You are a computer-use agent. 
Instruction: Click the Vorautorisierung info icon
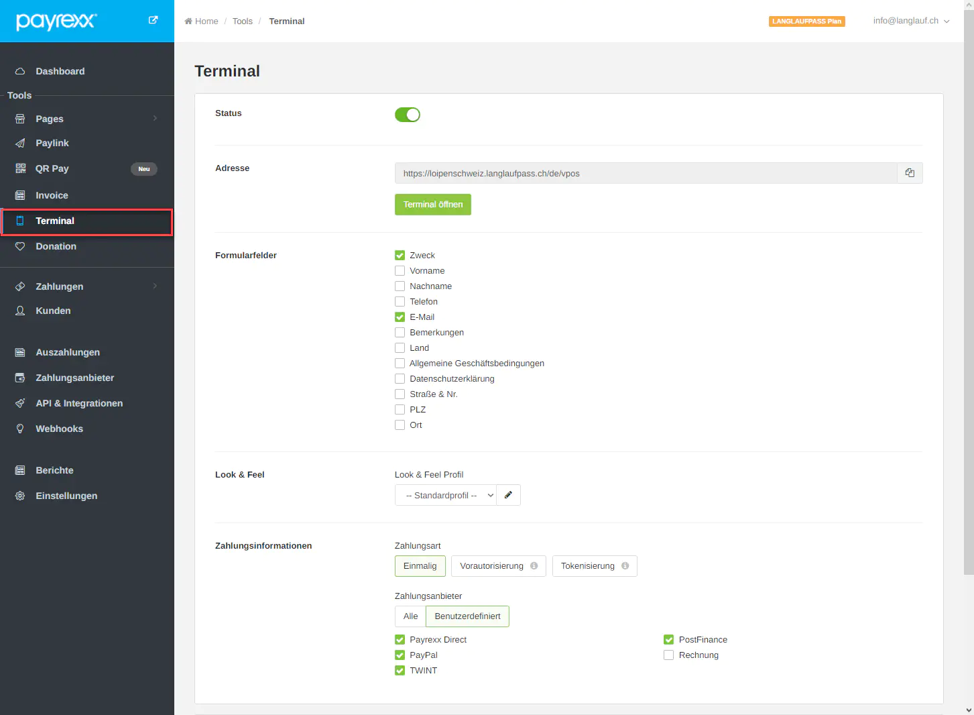(x=534, y=566)
